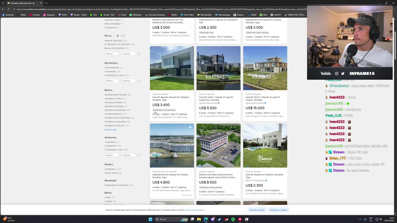Open the Mercadopago bookmark
This screenshot has width=397, height=223.
tap(222, 15)
